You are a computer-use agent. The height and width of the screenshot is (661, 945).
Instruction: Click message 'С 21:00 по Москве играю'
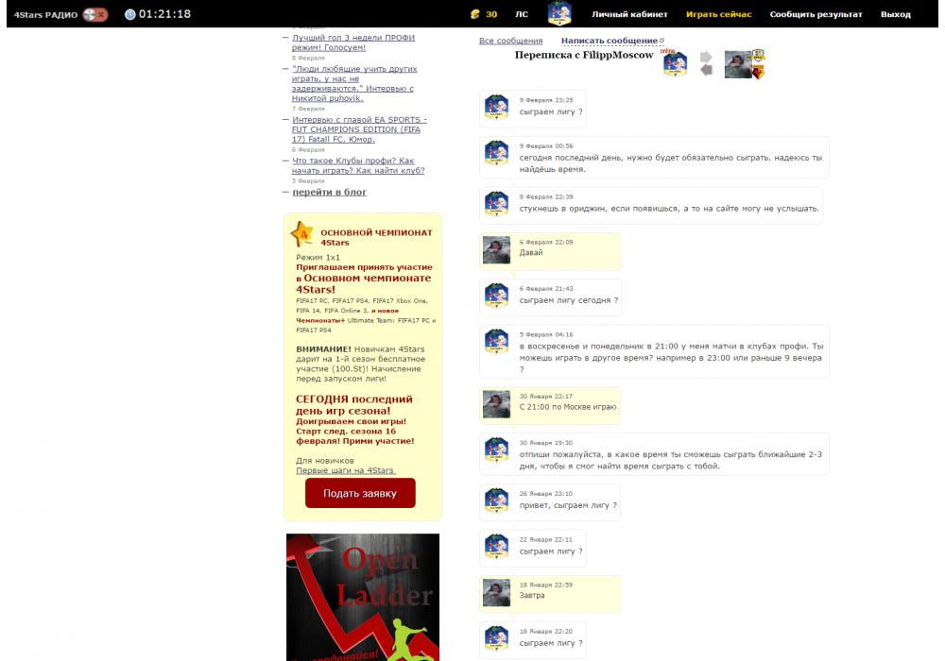point(568,407)
